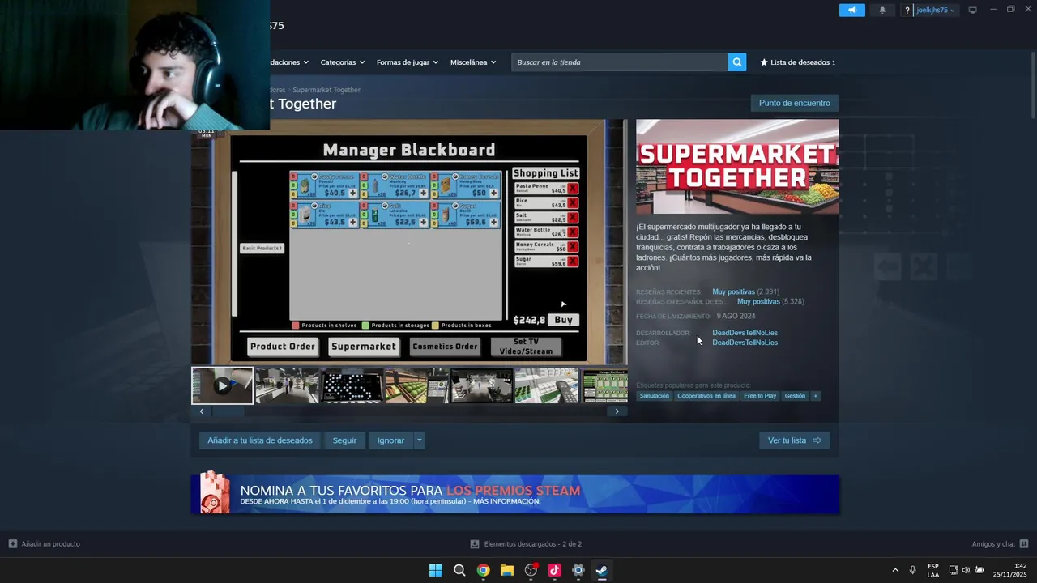Open the help question mark menu
This screenshot has width=1037, height=583.
click(907, 11)
